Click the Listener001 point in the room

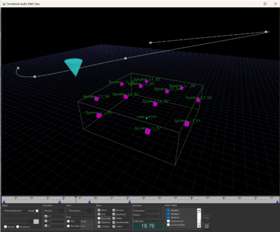point(147,118)
